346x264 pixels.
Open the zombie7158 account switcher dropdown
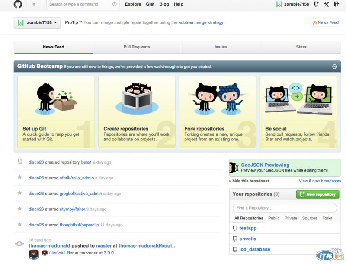[x=37, y=23]
